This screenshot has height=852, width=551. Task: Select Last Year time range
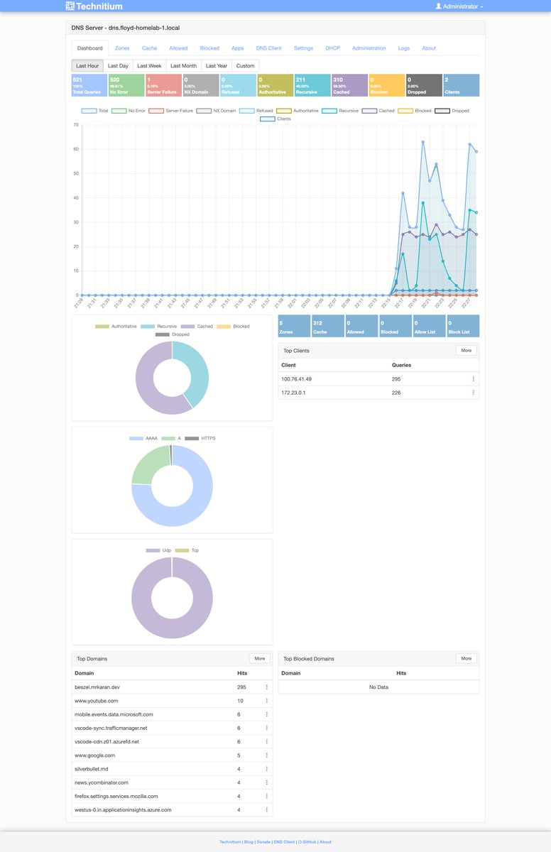pyautogui.click(x=216, y=65)
